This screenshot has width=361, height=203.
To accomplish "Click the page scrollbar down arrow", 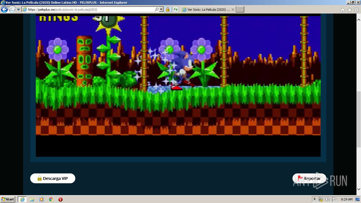I will pyautogui.click(x=359, y=189).
